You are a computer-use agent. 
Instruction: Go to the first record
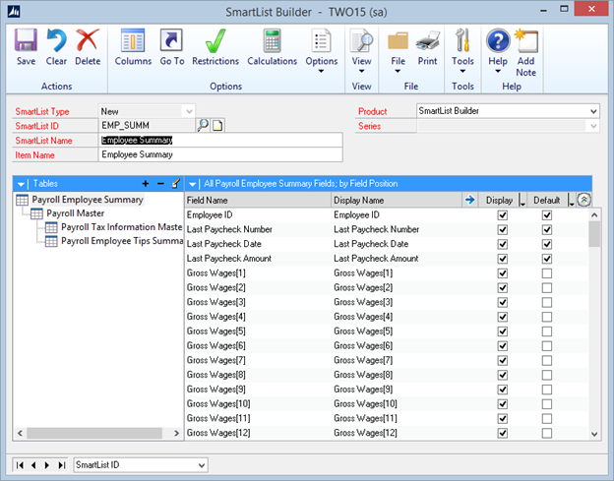click(20, 465)
